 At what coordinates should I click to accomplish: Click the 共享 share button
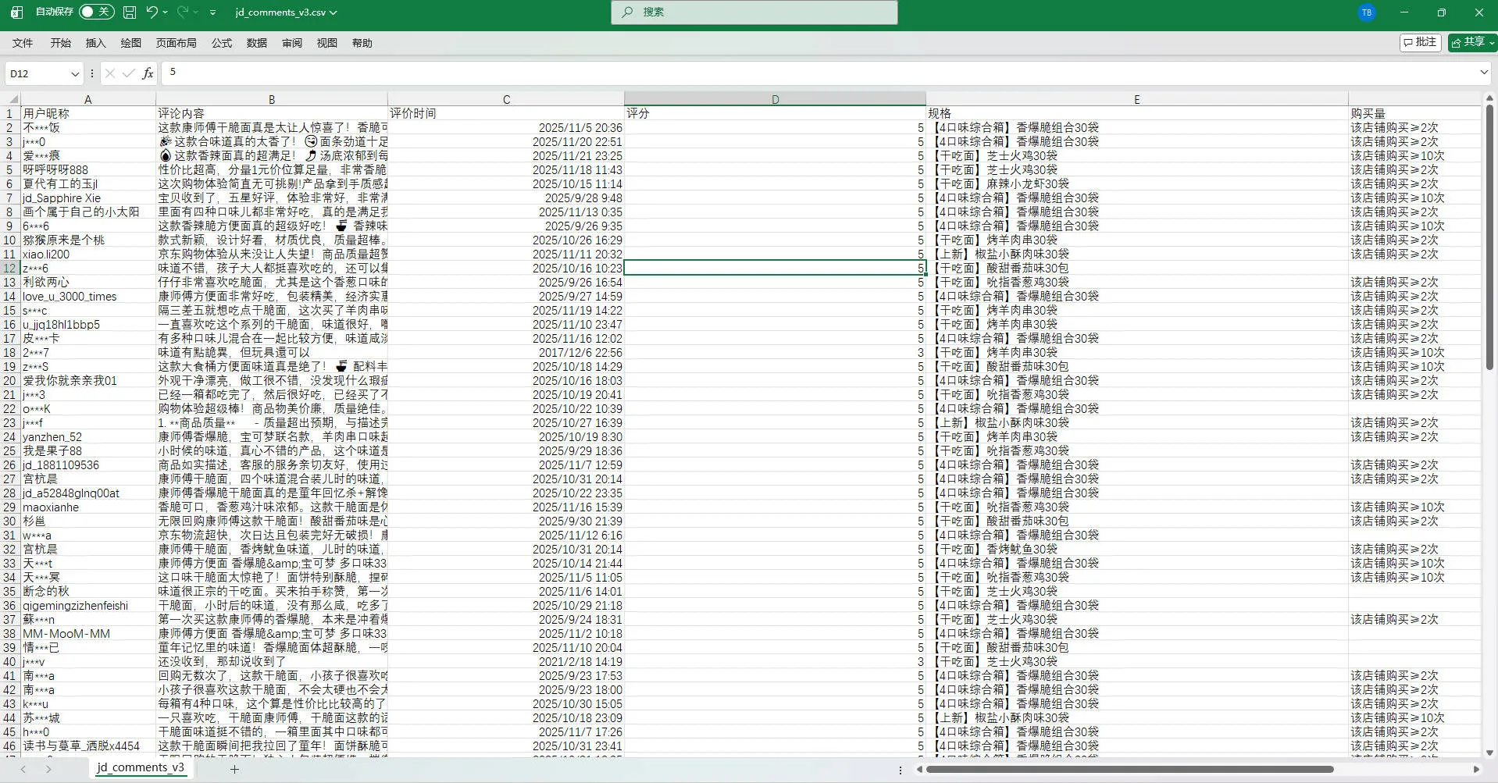click(1471, 42)
